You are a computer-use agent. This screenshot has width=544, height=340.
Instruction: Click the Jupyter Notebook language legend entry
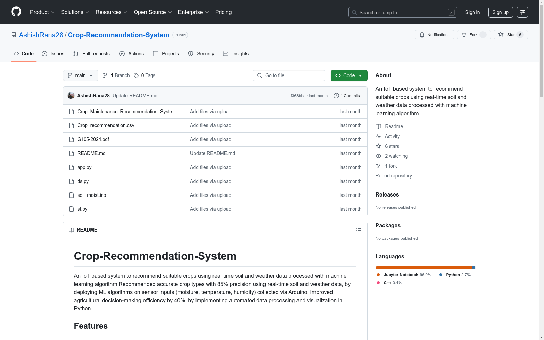click(404, 275)
